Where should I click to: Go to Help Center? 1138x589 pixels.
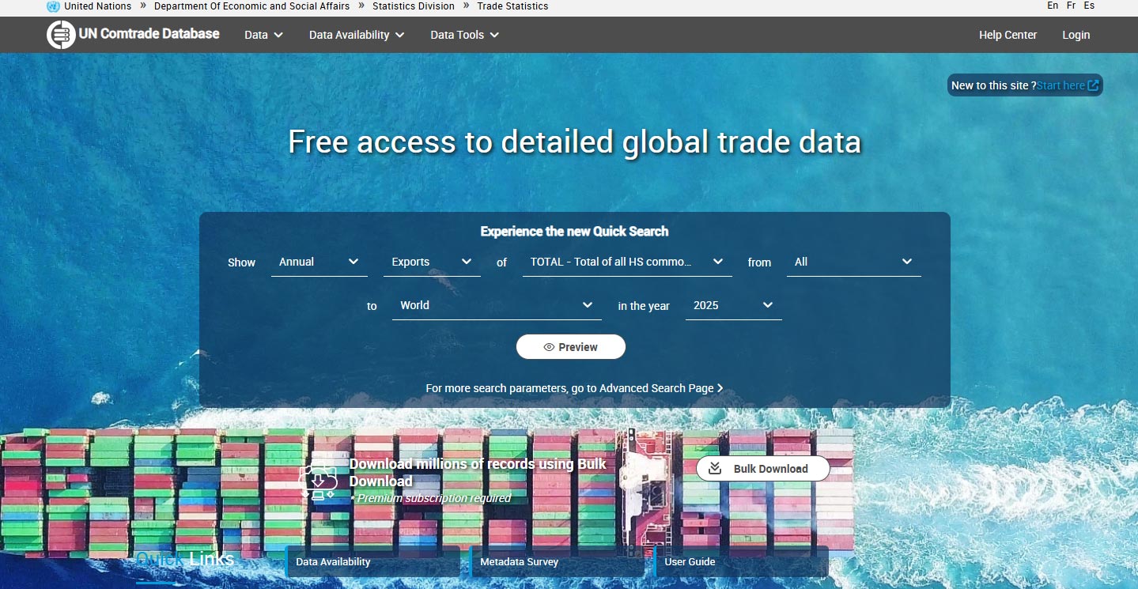click(x=1008, y=35)
